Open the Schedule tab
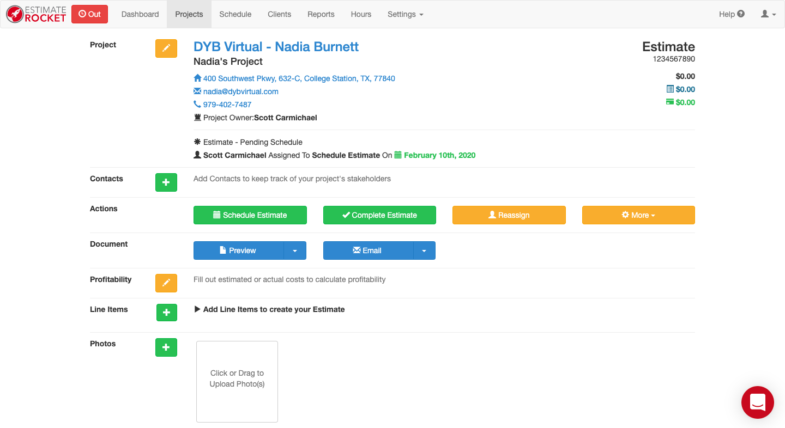785x428 pixels. (235, 14)
